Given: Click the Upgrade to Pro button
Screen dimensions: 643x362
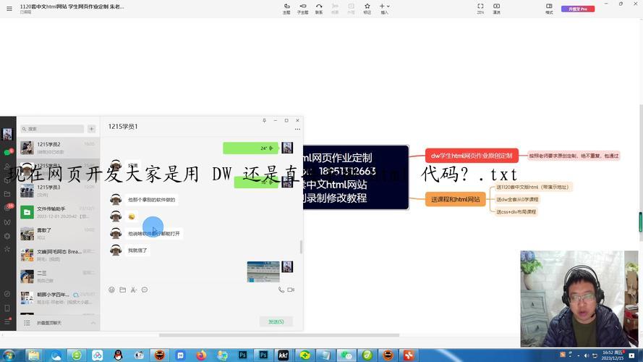Looking at the screenshot, I should (577, 9).
